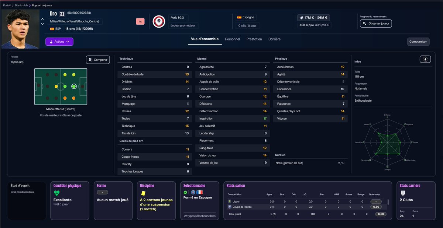Image resolution: width=443 pixels, height=228 pixels.
Task: Click the 40K € p/m contract text
Action: (306, 25)
